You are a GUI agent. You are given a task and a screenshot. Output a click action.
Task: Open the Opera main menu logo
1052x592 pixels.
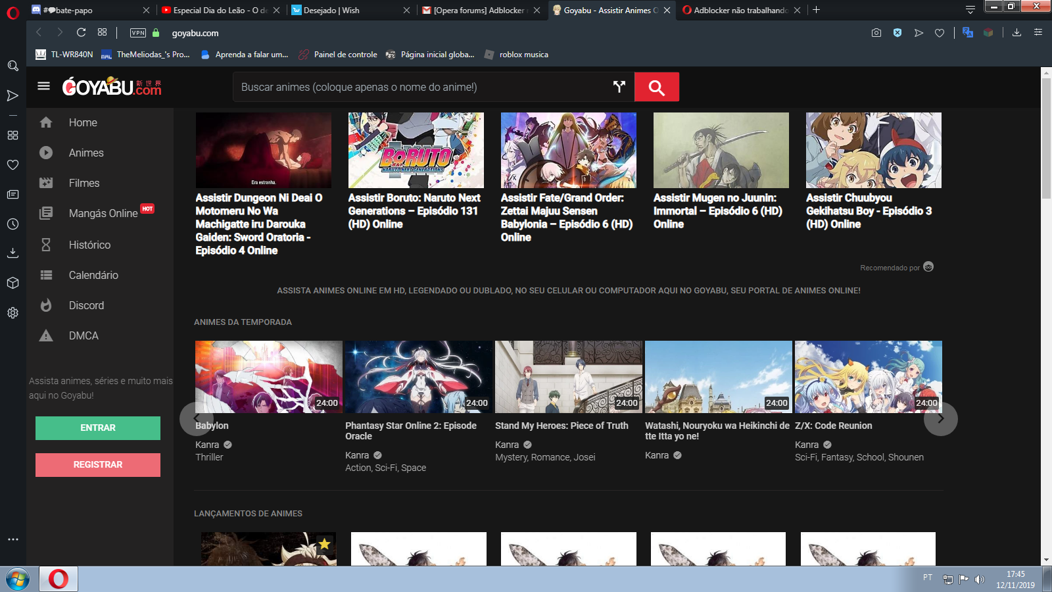(x=12, y=13)
